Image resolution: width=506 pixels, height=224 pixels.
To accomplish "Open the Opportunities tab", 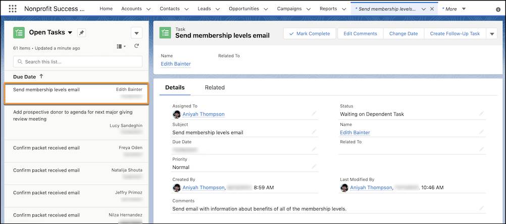I will pyautogui.click(x=244, y=9).
